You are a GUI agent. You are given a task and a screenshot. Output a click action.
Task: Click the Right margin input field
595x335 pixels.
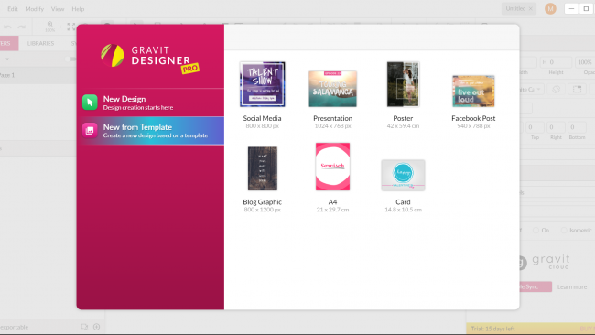pyautogui.click(x=556, y=127)
